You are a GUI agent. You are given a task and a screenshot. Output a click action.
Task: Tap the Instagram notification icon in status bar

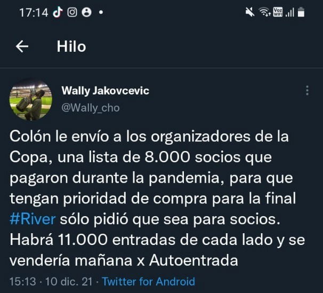(x=72, y=12)
